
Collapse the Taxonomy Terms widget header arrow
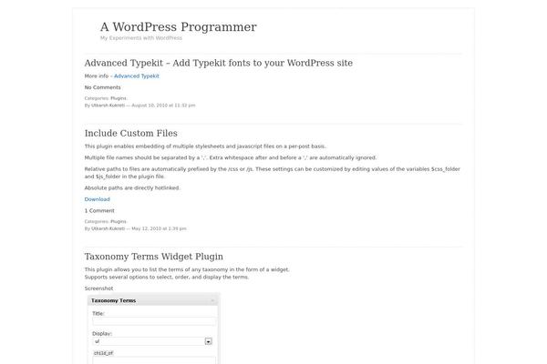[x=212, y=300]
